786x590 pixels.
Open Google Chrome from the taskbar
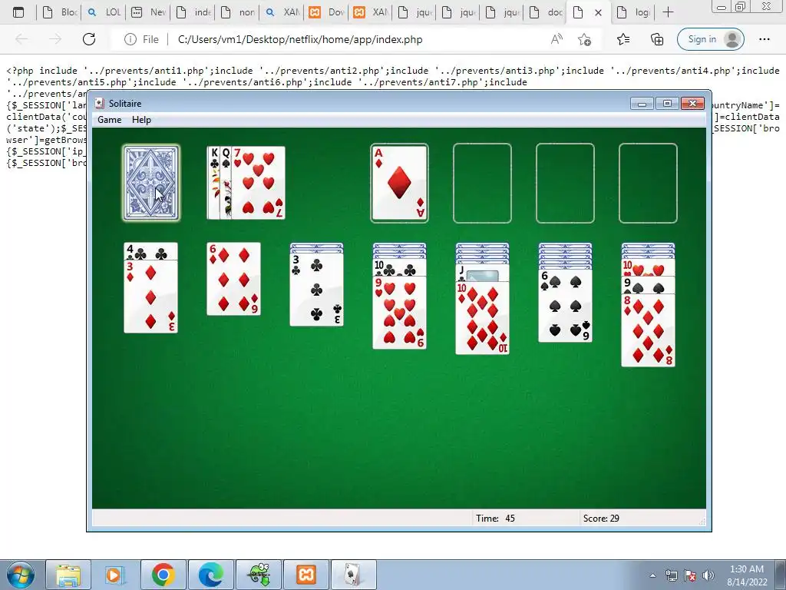tap(163, 575)
